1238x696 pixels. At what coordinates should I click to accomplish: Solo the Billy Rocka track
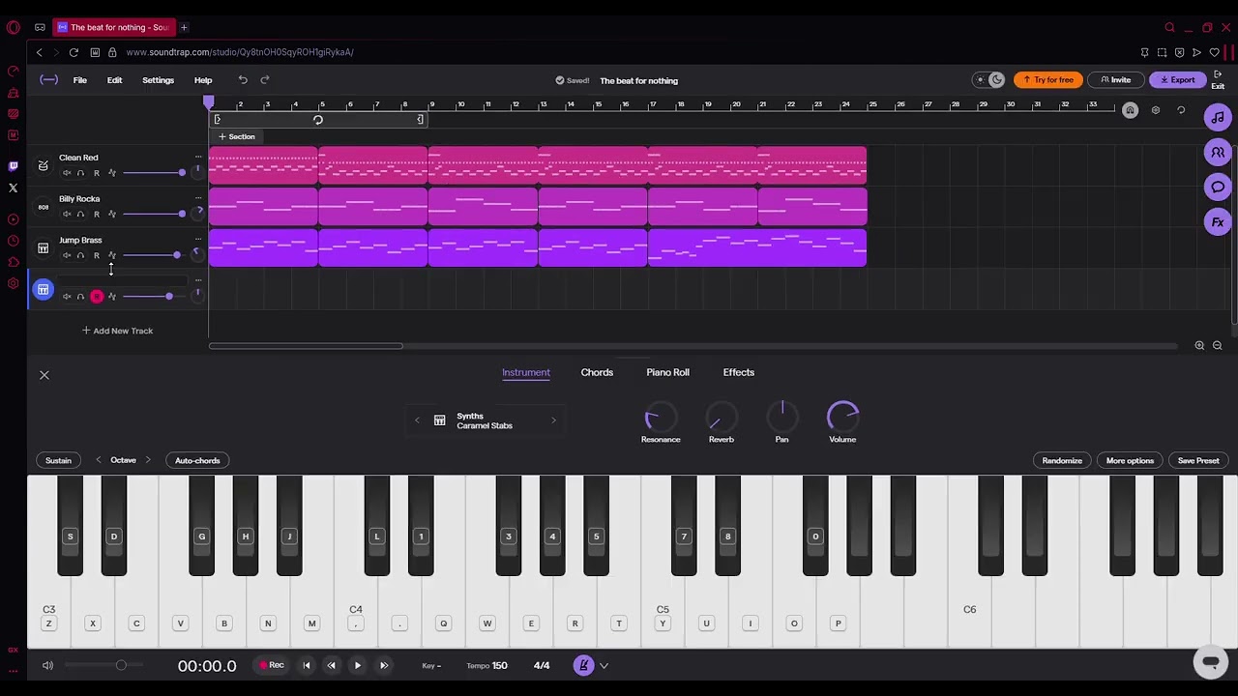coord(80,214)
